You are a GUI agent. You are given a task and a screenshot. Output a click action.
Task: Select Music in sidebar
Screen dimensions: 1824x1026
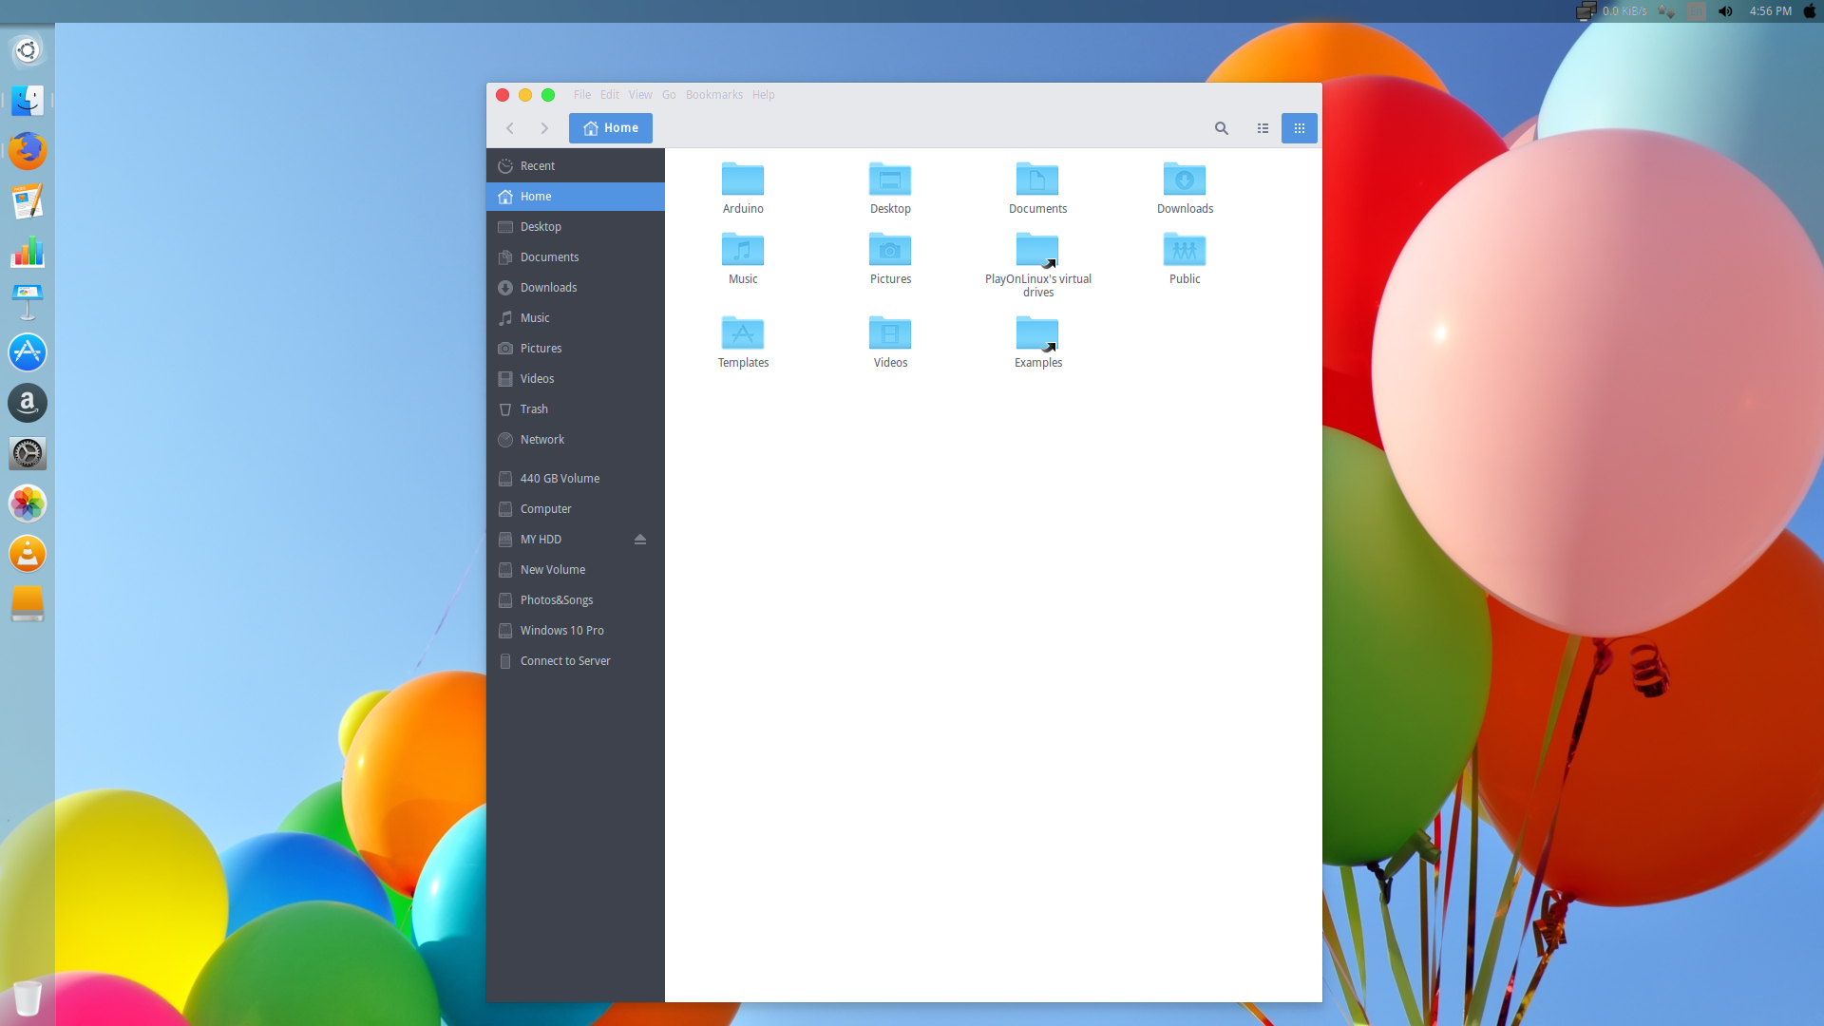[x=576, y=318]
